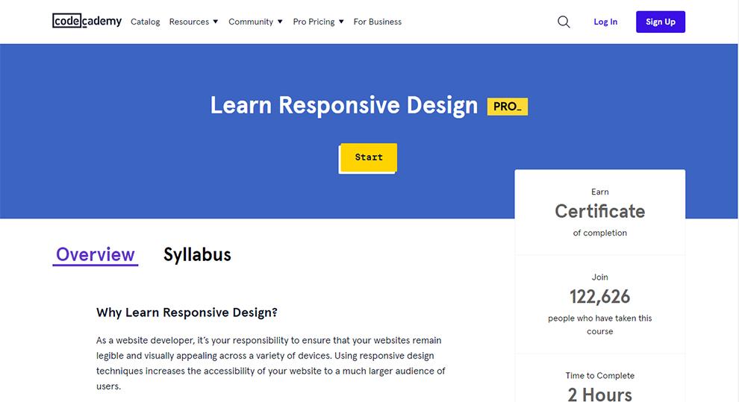
Task: Switch to the Syllabus tab
Action: (x=197, y=254)
